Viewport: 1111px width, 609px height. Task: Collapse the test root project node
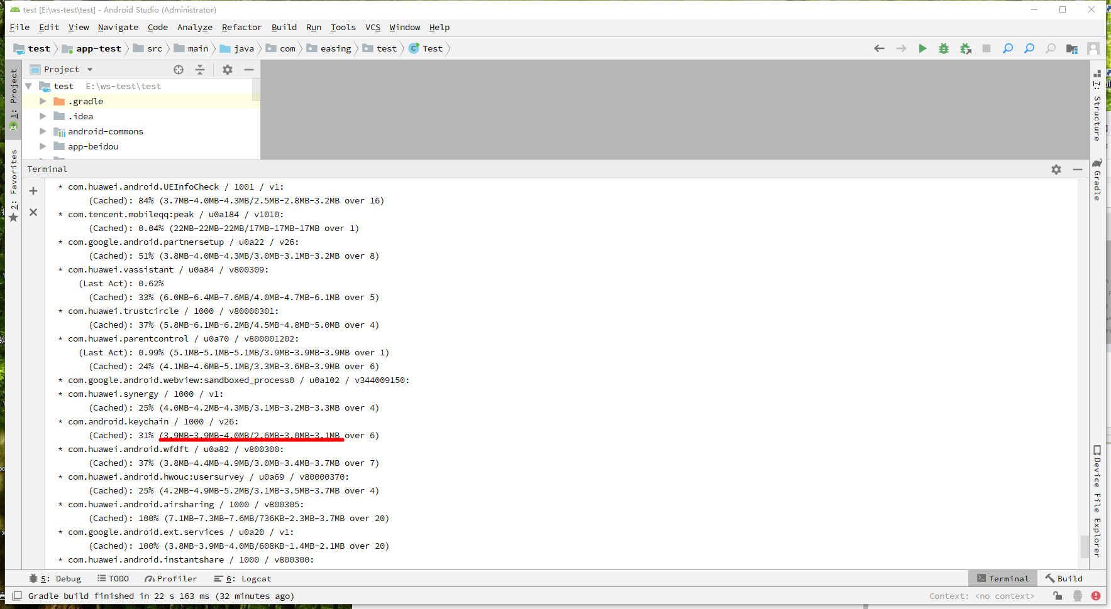(28, 86)
